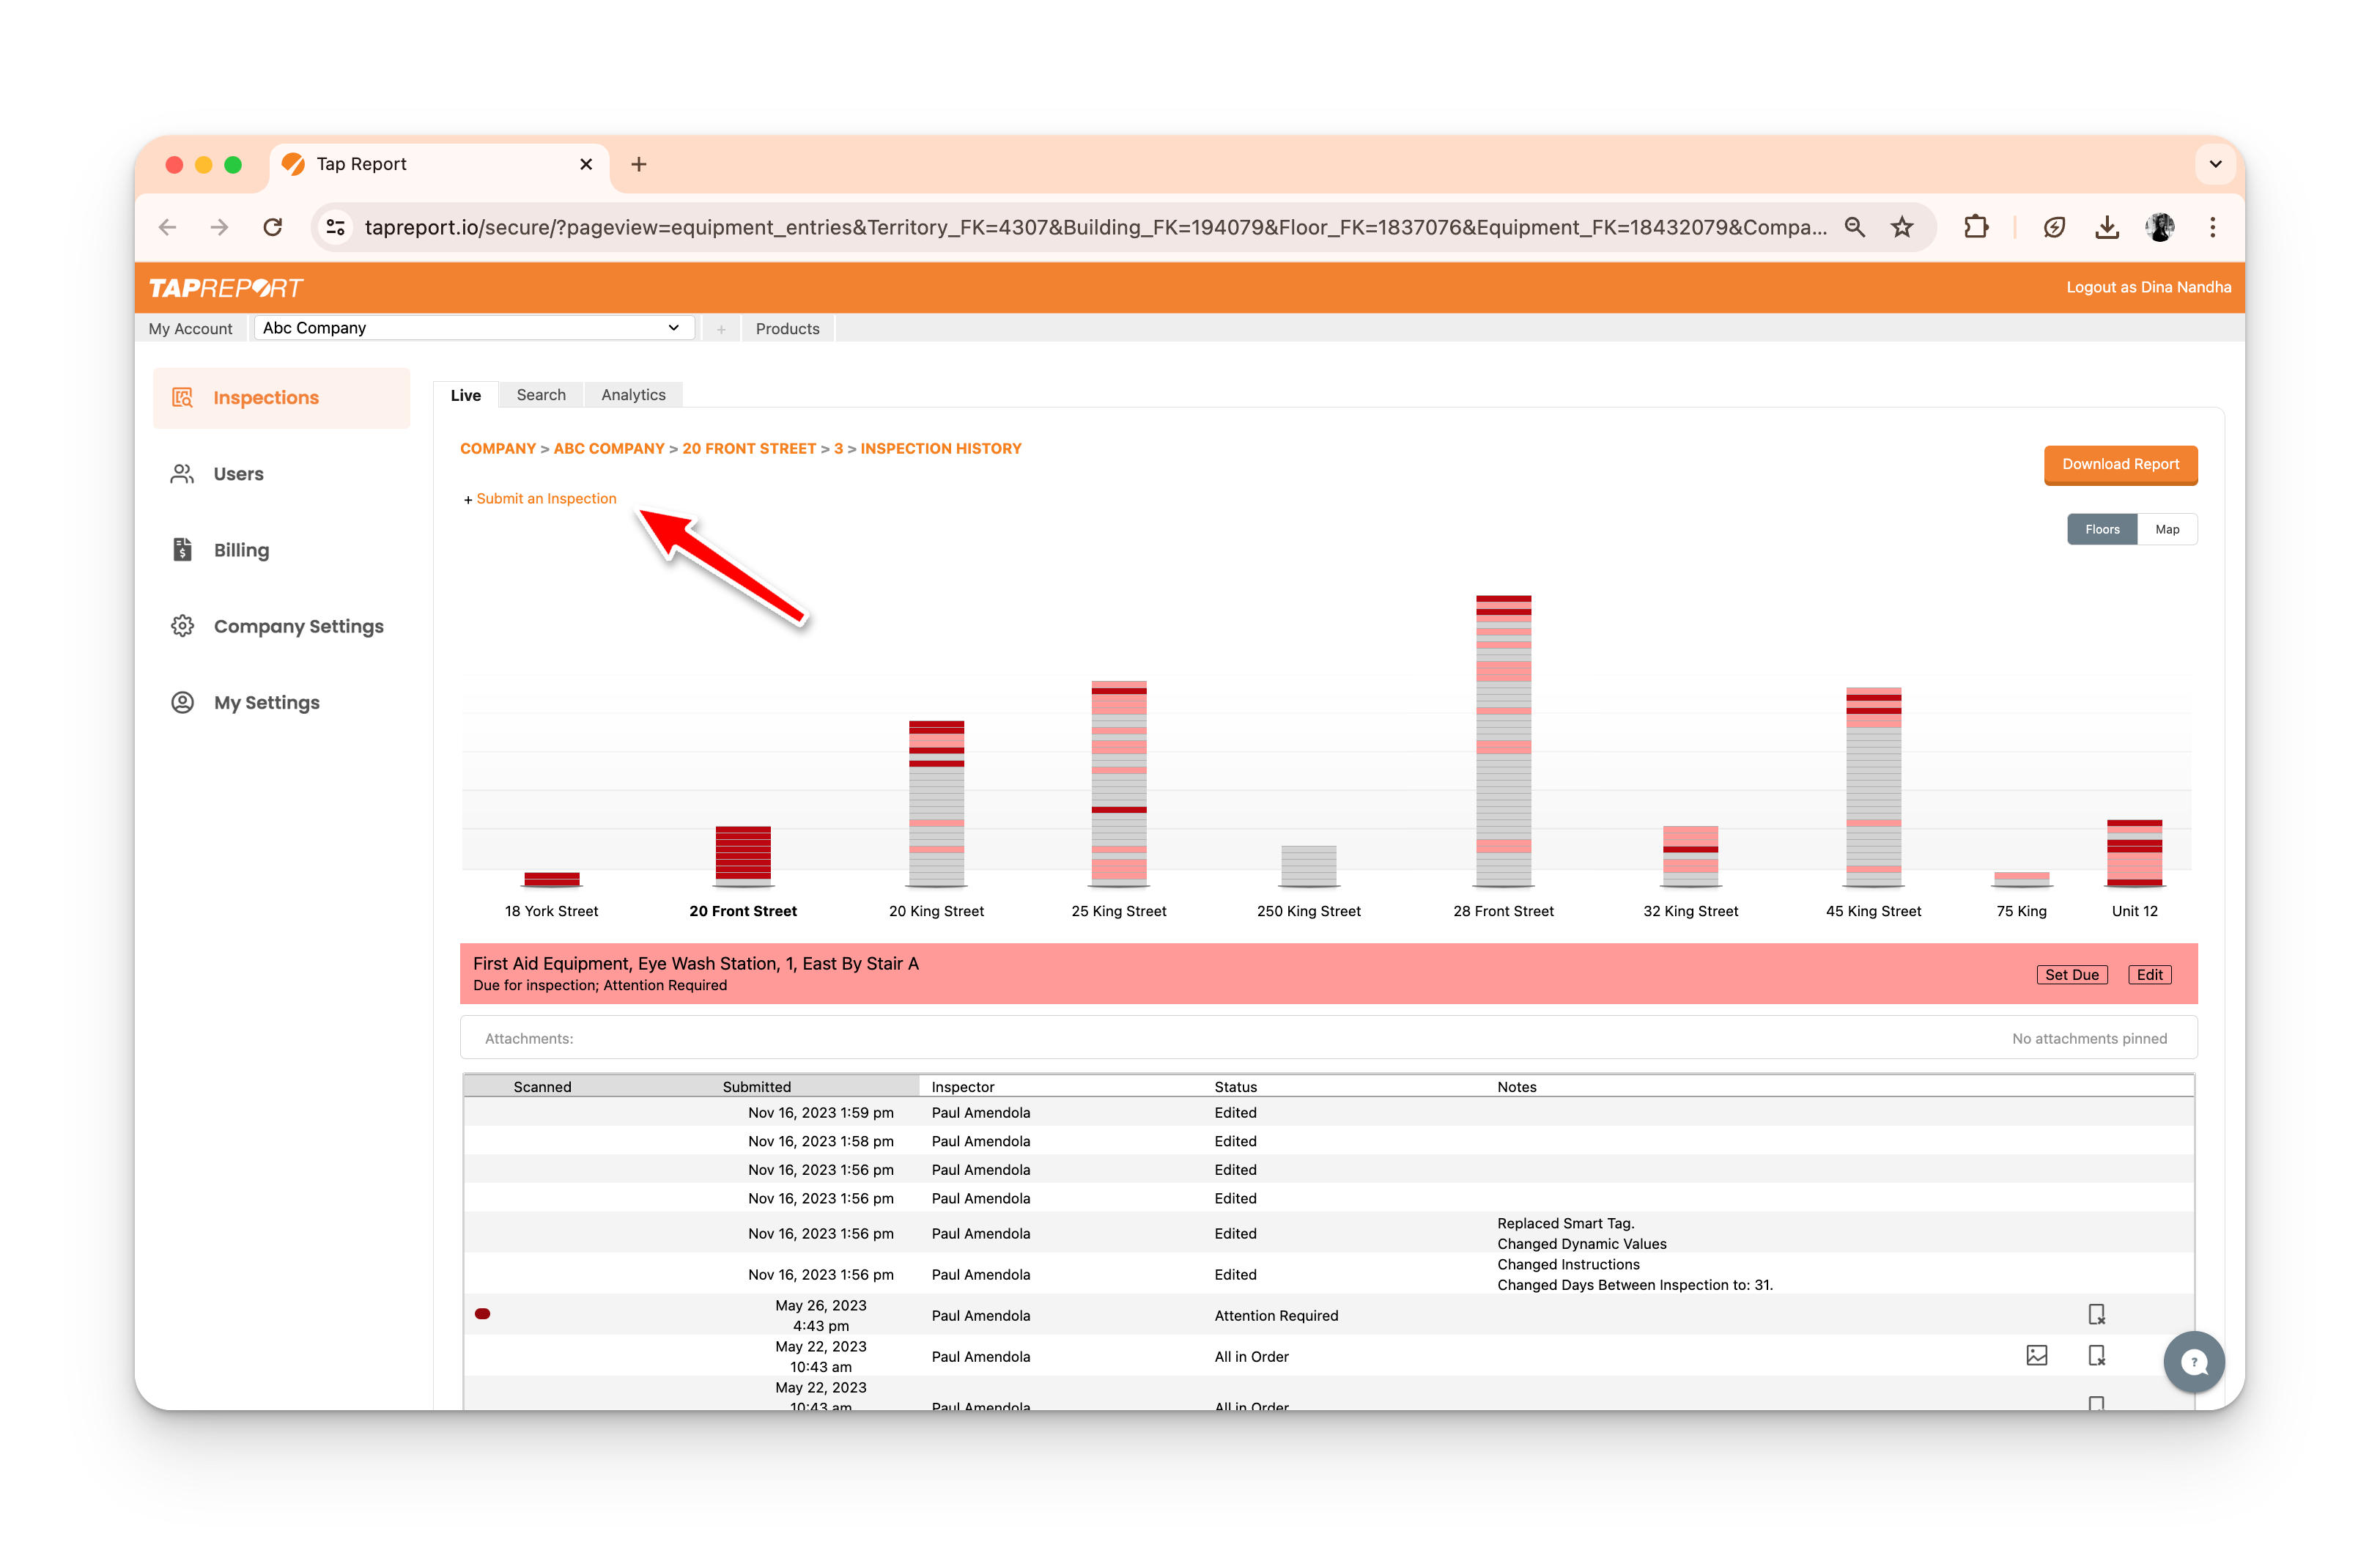Open Chrome three-dot menu

pyautogui.click(x=2212, y=227)
